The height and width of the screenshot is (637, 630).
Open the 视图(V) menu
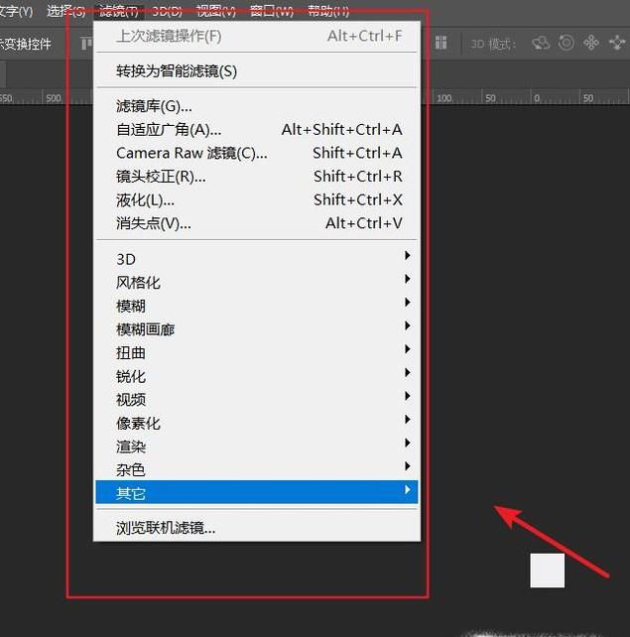pos(216,11)
